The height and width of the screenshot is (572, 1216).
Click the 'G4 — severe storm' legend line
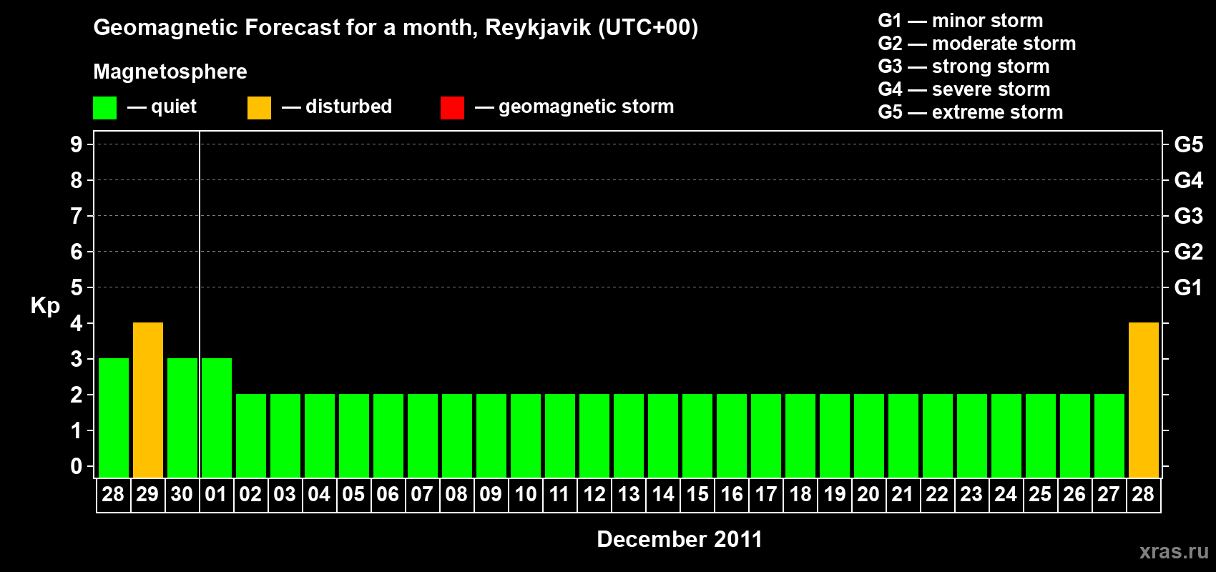pos(964,89)
